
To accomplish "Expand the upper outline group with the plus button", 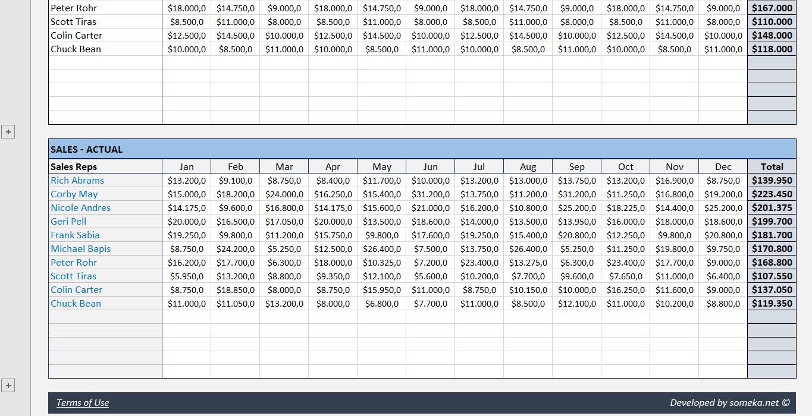I will [8, 131].
